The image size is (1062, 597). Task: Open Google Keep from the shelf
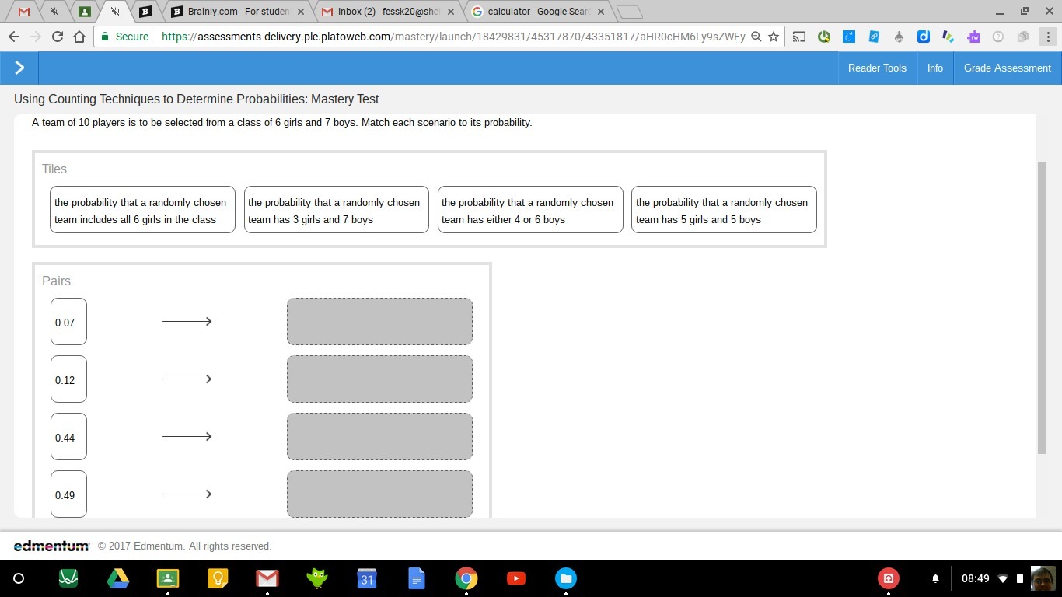(x=218, y=578)
